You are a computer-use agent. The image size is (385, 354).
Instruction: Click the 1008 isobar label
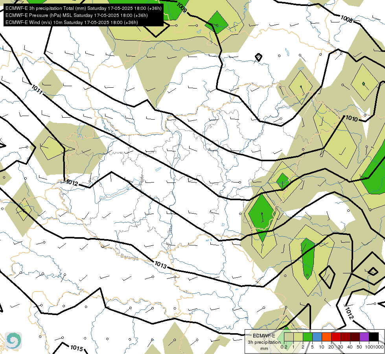click(346, 19)
